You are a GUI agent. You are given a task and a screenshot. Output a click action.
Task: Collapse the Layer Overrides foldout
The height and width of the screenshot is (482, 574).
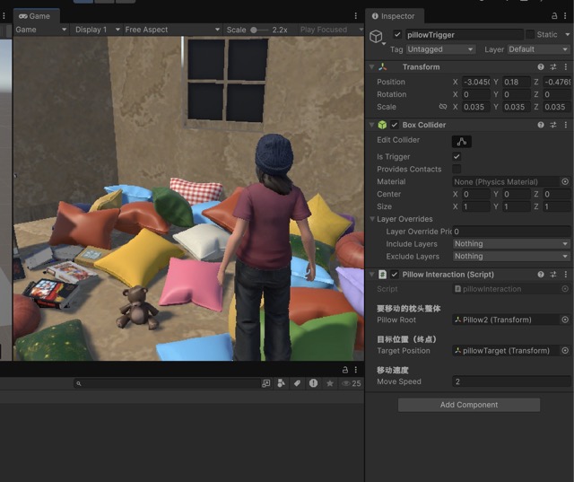372,219
